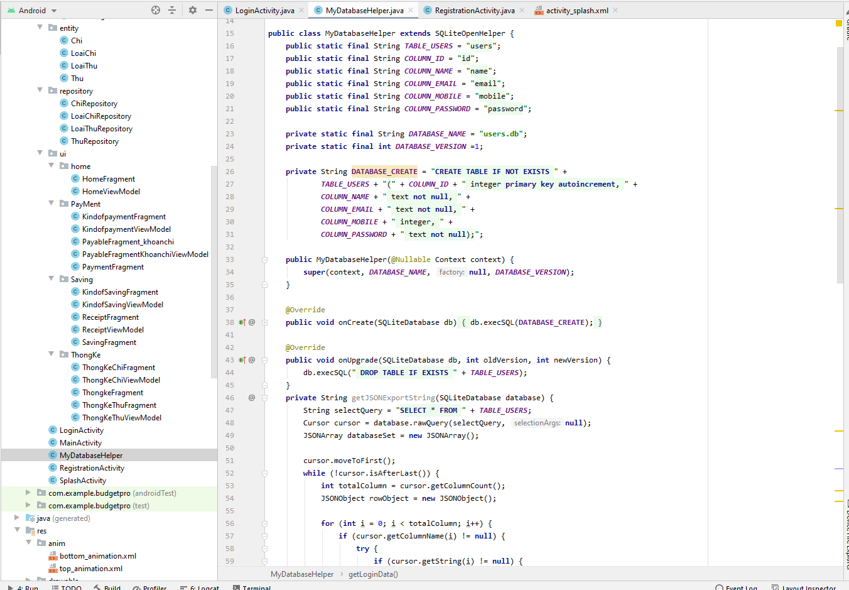Open the Android project view dropdown
The height and width of the screenshot is (590, 849).
(32, 10)
